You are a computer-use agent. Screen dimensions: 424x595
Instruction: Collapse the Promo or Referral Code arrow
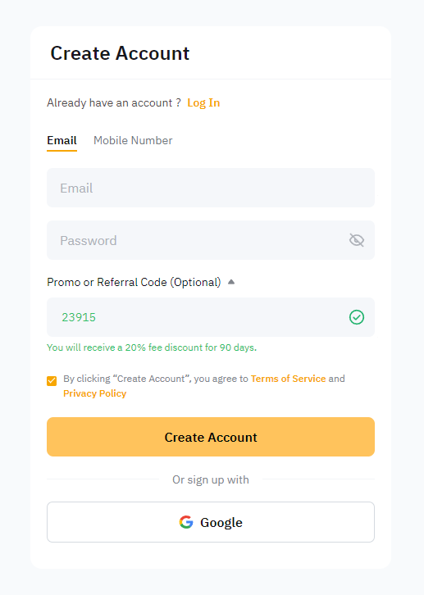231,282
